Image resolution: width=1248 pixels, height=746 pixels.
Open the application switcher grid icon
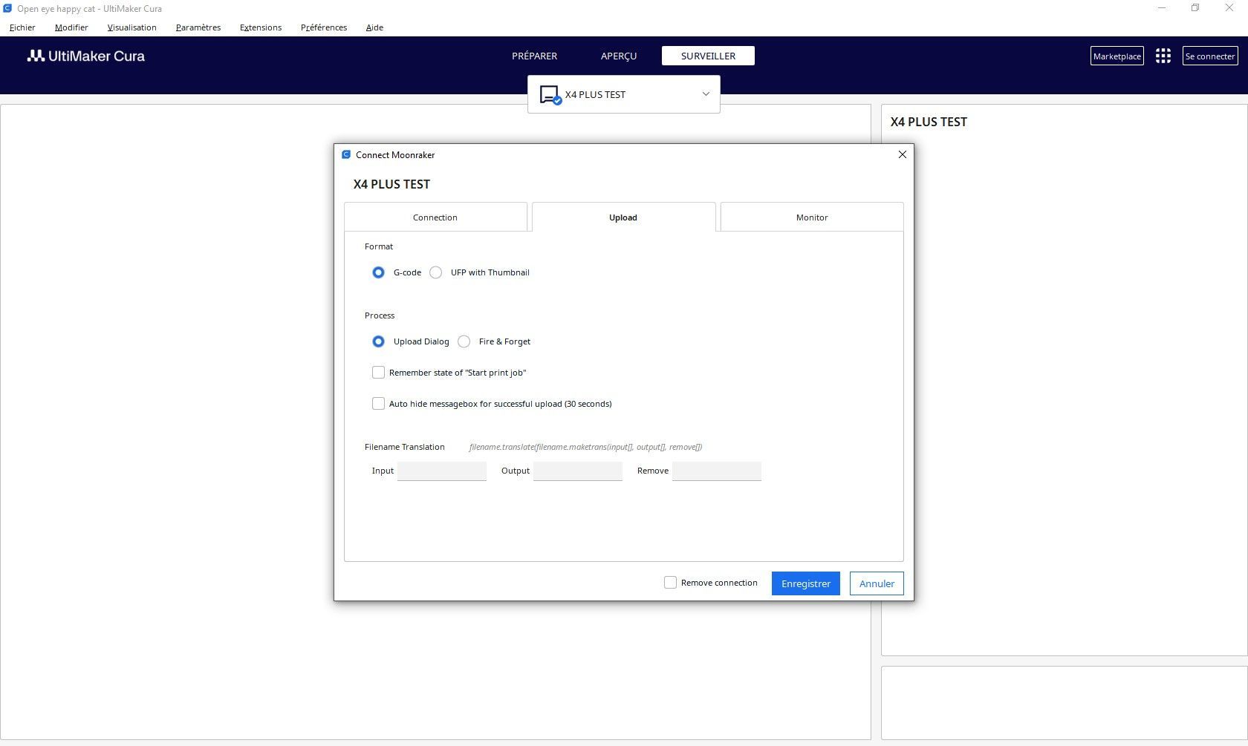(1163, 56)
